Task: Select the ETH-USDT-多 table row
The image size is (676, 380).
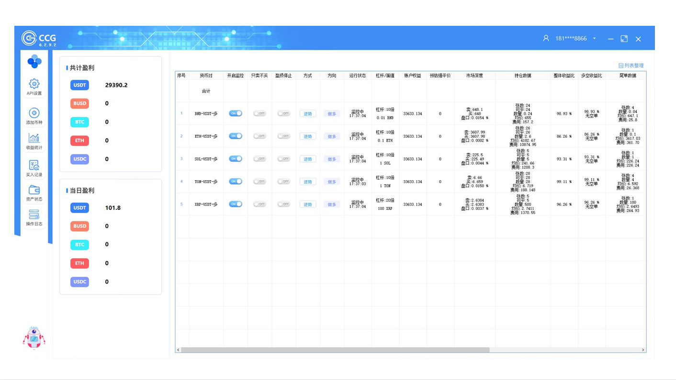Action: (206, 136)
